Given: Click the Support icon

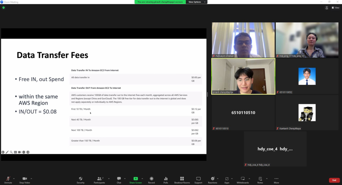Looking at the screenshot, I should (198, 180).
